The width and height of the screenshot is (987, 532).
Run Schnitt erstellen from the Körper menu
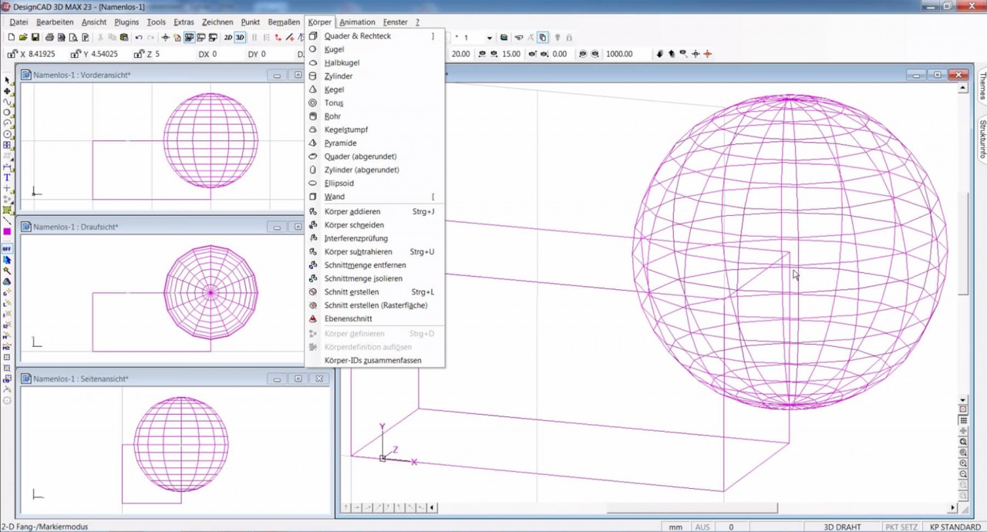352,291
